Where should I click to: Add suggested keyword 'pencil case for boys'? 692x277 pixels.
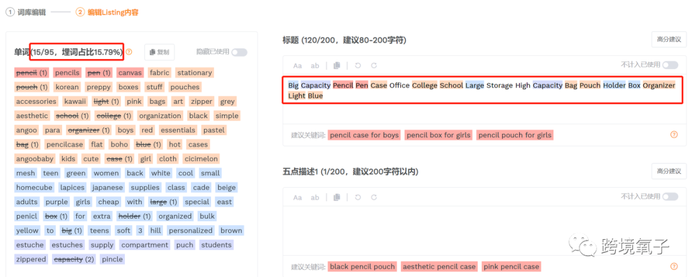pos(364,135)
